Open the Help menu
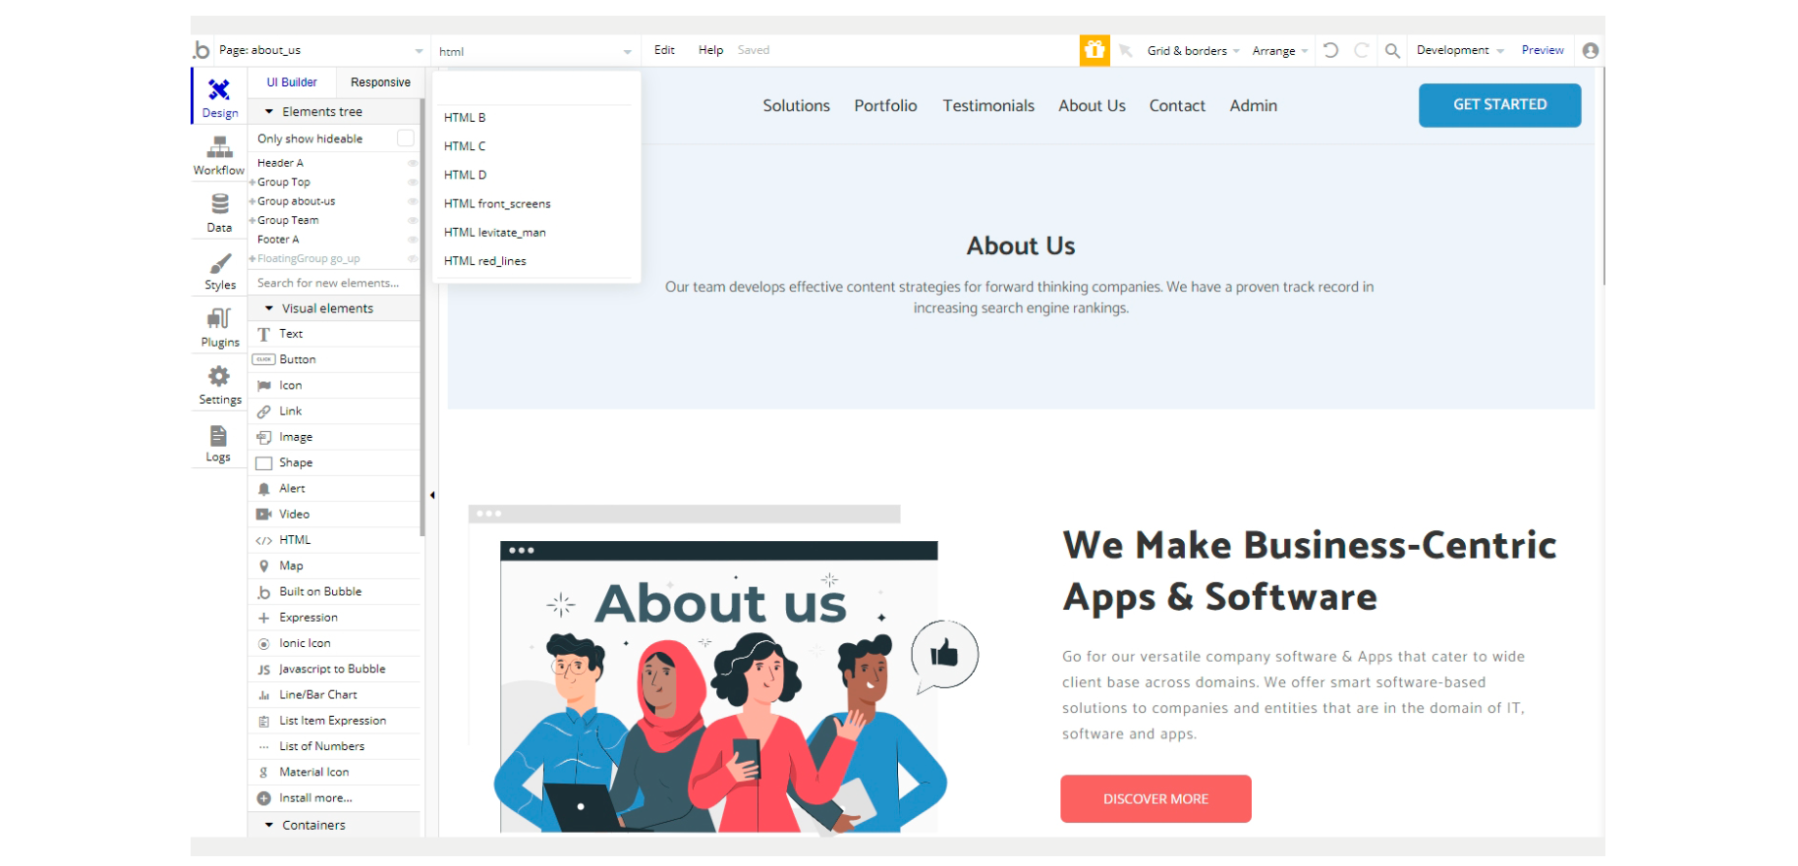The height and width of the screenshot is (866, 1798). pyautogui.click(x=710, y=50)
